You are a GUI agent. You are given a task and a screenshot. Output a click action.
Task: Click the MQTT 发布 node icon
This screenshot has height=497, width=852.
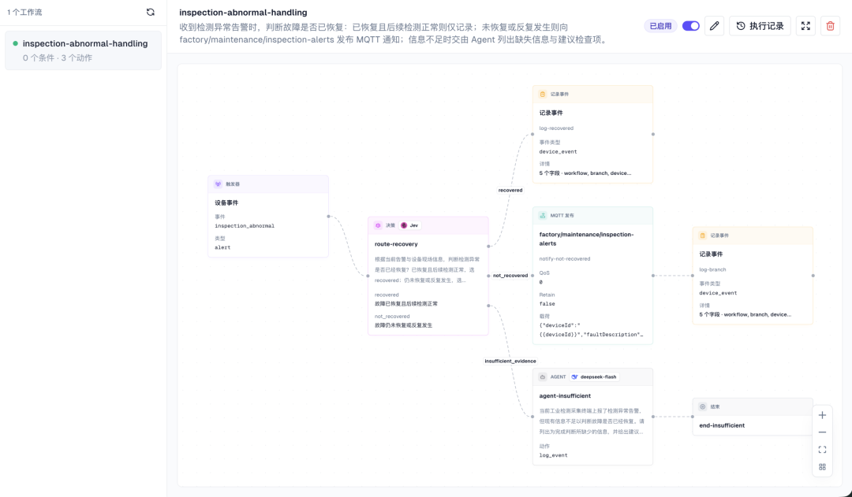coord(542,215)
